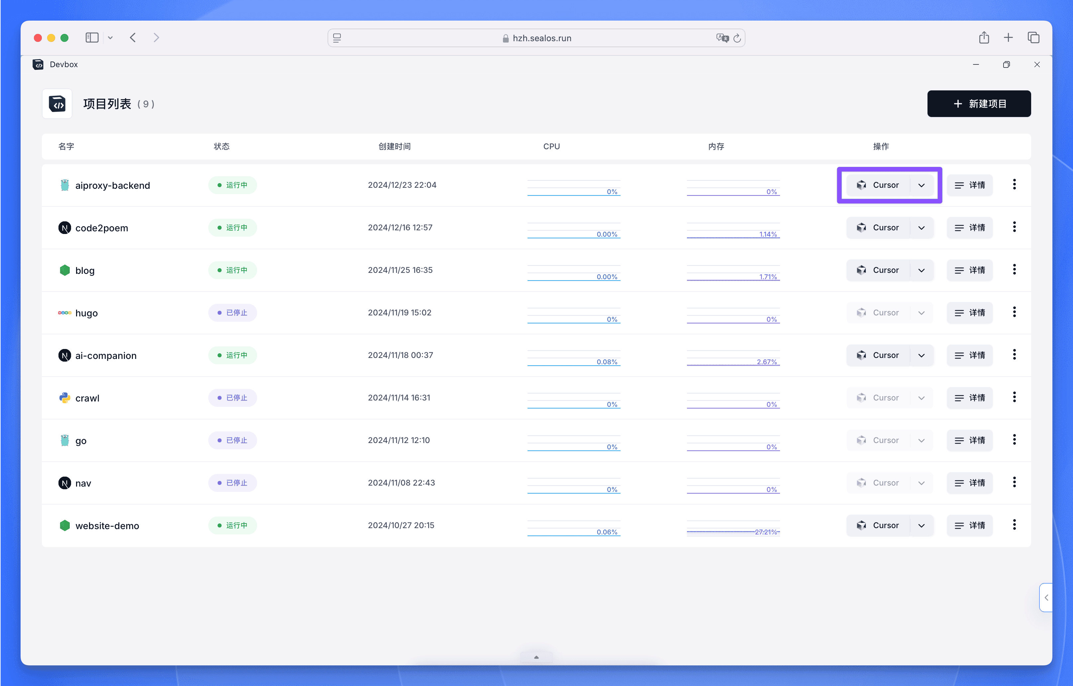This screenshot has width=1073, height=686.
Task: Toggle the Safari sidebar icon
Action: (92, 38)
